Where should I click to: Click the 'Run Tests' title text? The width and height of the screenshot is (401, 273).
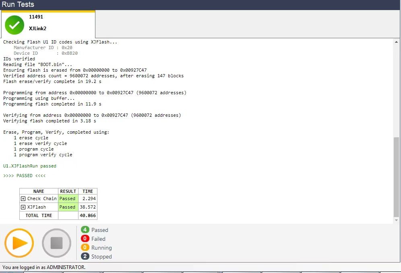coord(18,4)
